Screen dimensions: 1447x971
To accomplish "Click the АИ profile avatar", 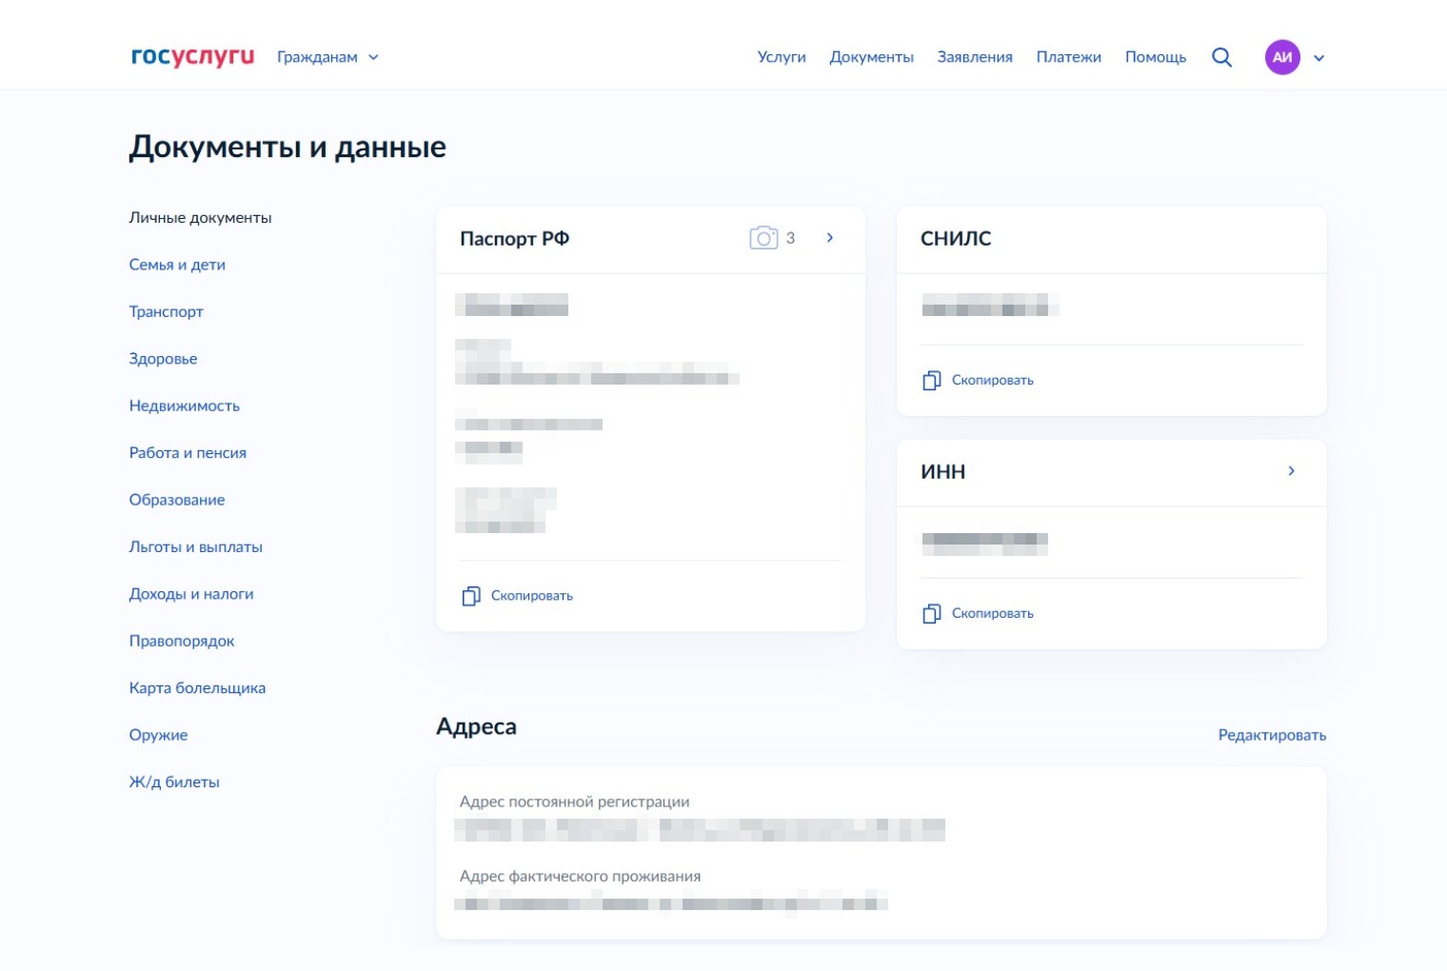I will [1282, 57].
